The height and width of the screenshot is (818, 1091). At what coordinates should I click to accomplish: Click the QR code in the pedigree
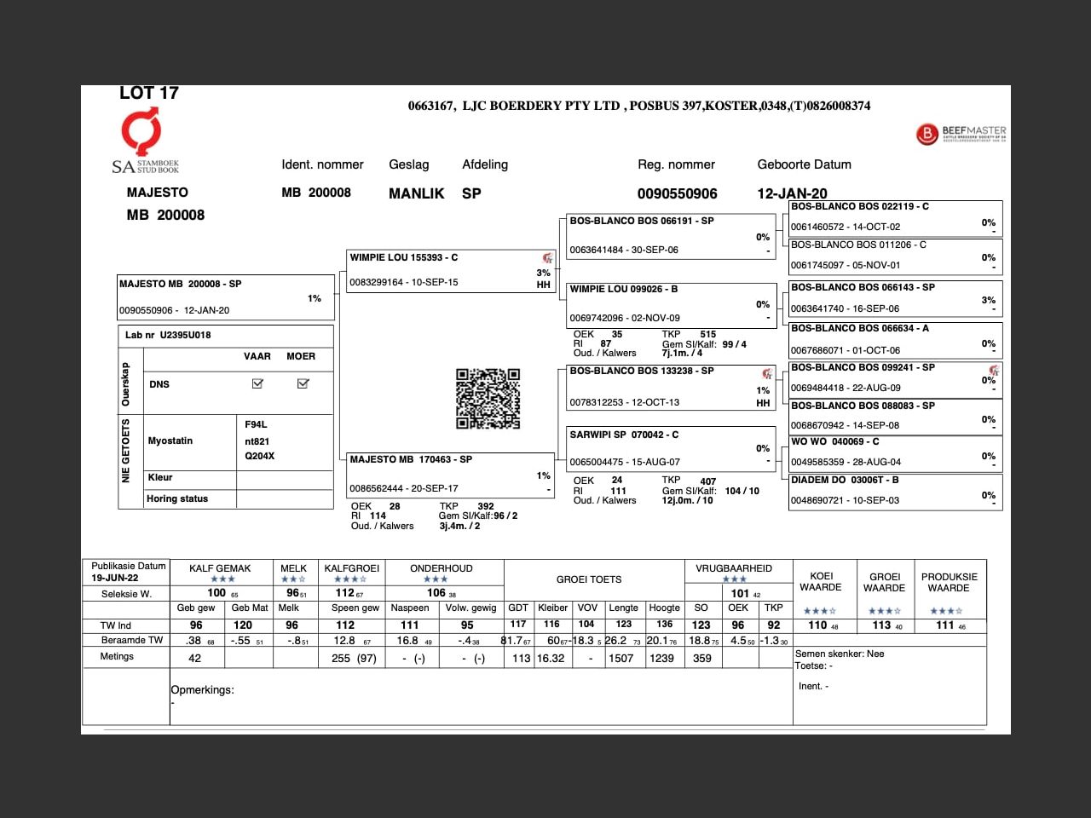click(488, 399)
